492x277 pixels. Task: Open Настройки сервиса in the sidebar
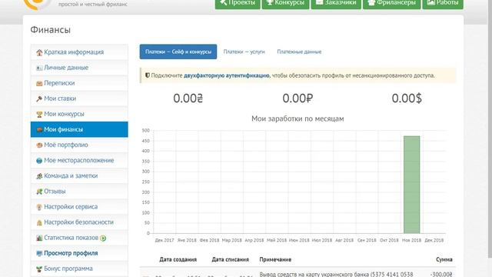79,207
